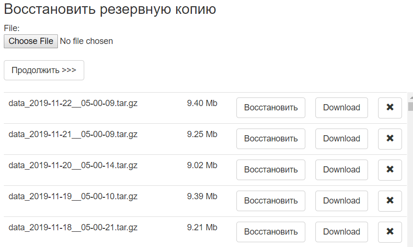Viewport: 413px width, 247px height.
Task: Download the data_2019-11-21 backup file
Action: click(341, 139)
